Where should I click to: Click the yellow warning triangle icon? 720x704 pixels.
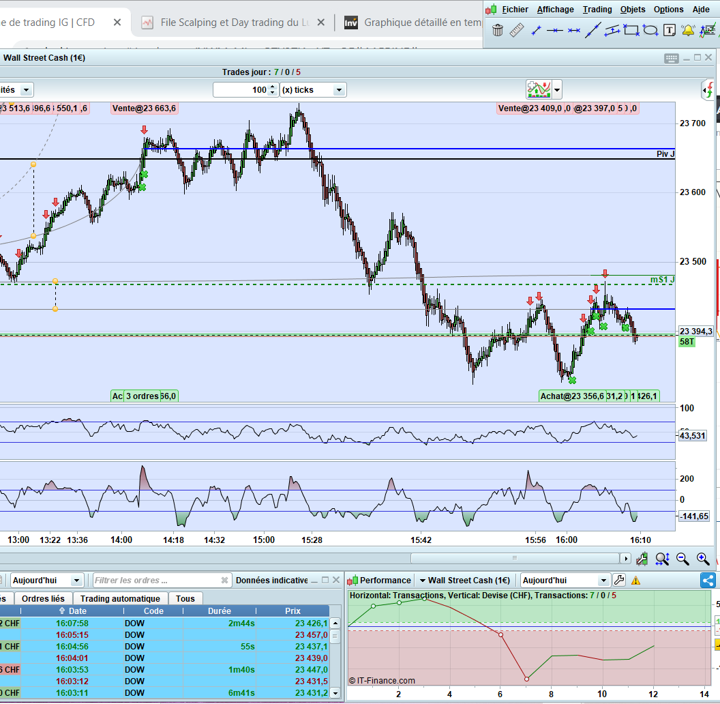[x=635, y=581]
